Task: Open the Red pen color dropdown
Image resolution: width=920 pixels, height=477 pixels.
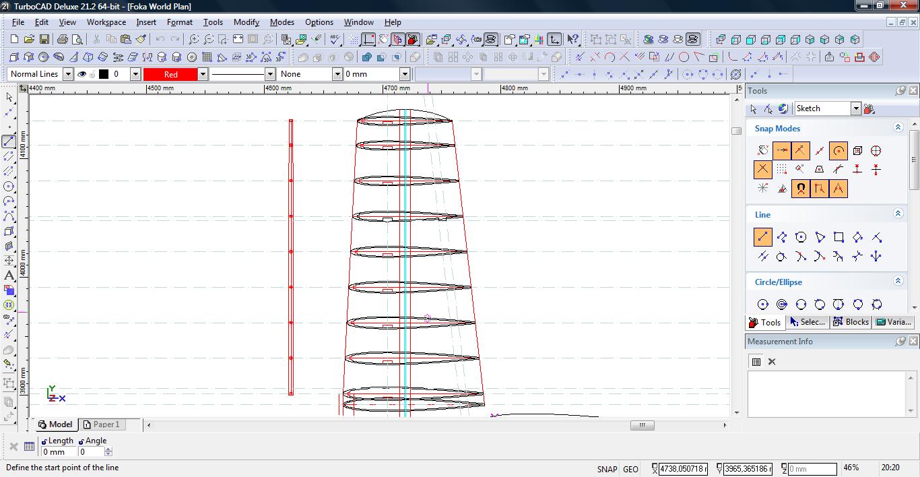Action: [x=202, y=74]
